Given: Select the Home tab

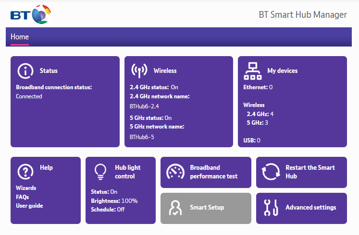Looking at the screenshot, I should (20, 37).
